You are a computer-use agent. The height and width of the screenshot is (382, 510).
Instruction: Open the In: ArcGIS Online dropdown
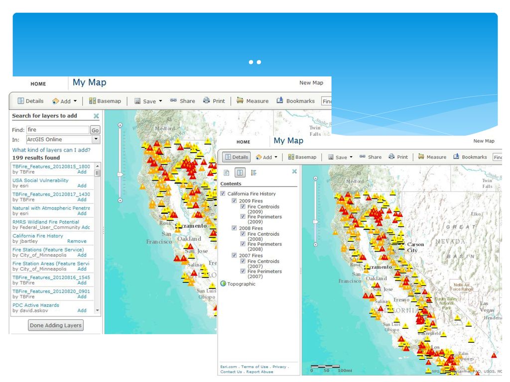(x=96, y=139)
